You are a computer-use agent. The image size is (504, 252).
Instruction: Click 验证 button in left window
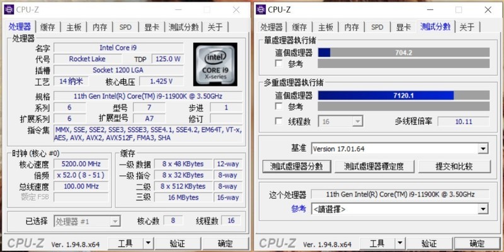(177, 243)
